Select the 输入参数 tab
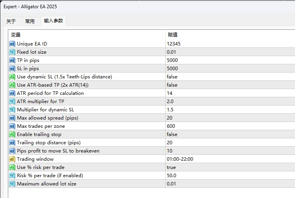 point(53,21)
